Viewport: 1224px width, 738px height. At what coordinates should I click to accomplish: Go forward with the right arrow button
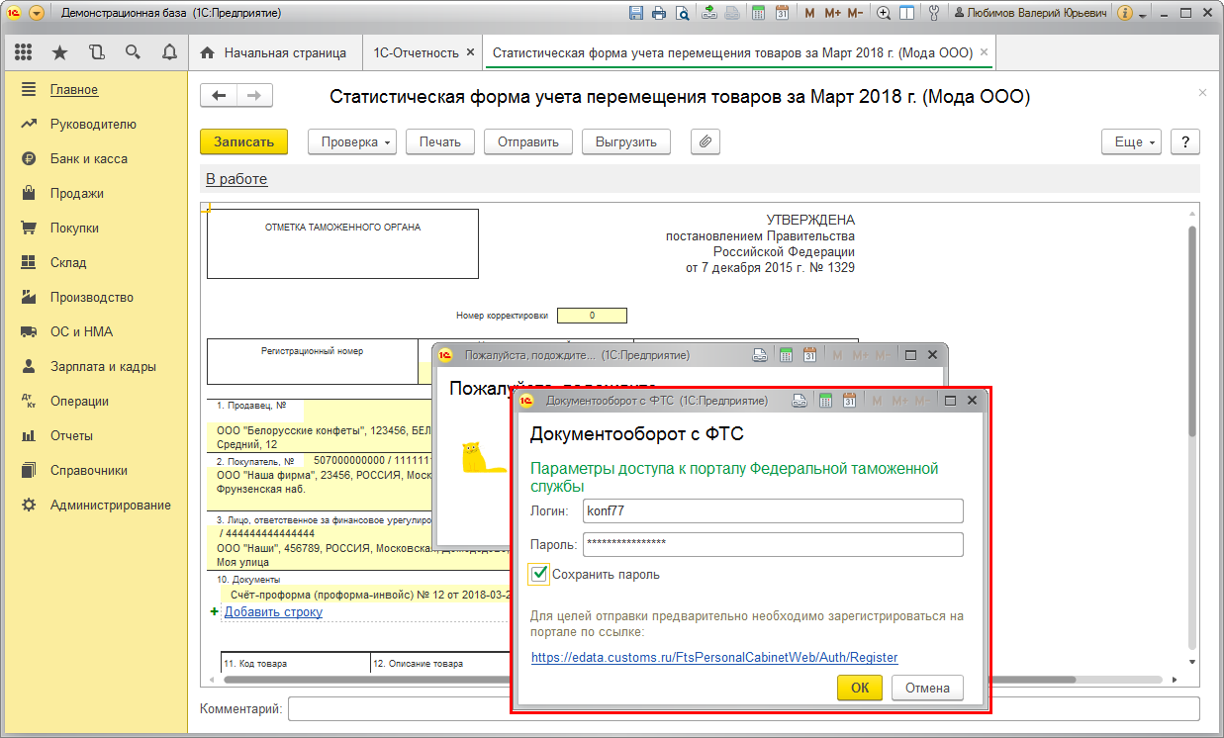click(254, 96)
